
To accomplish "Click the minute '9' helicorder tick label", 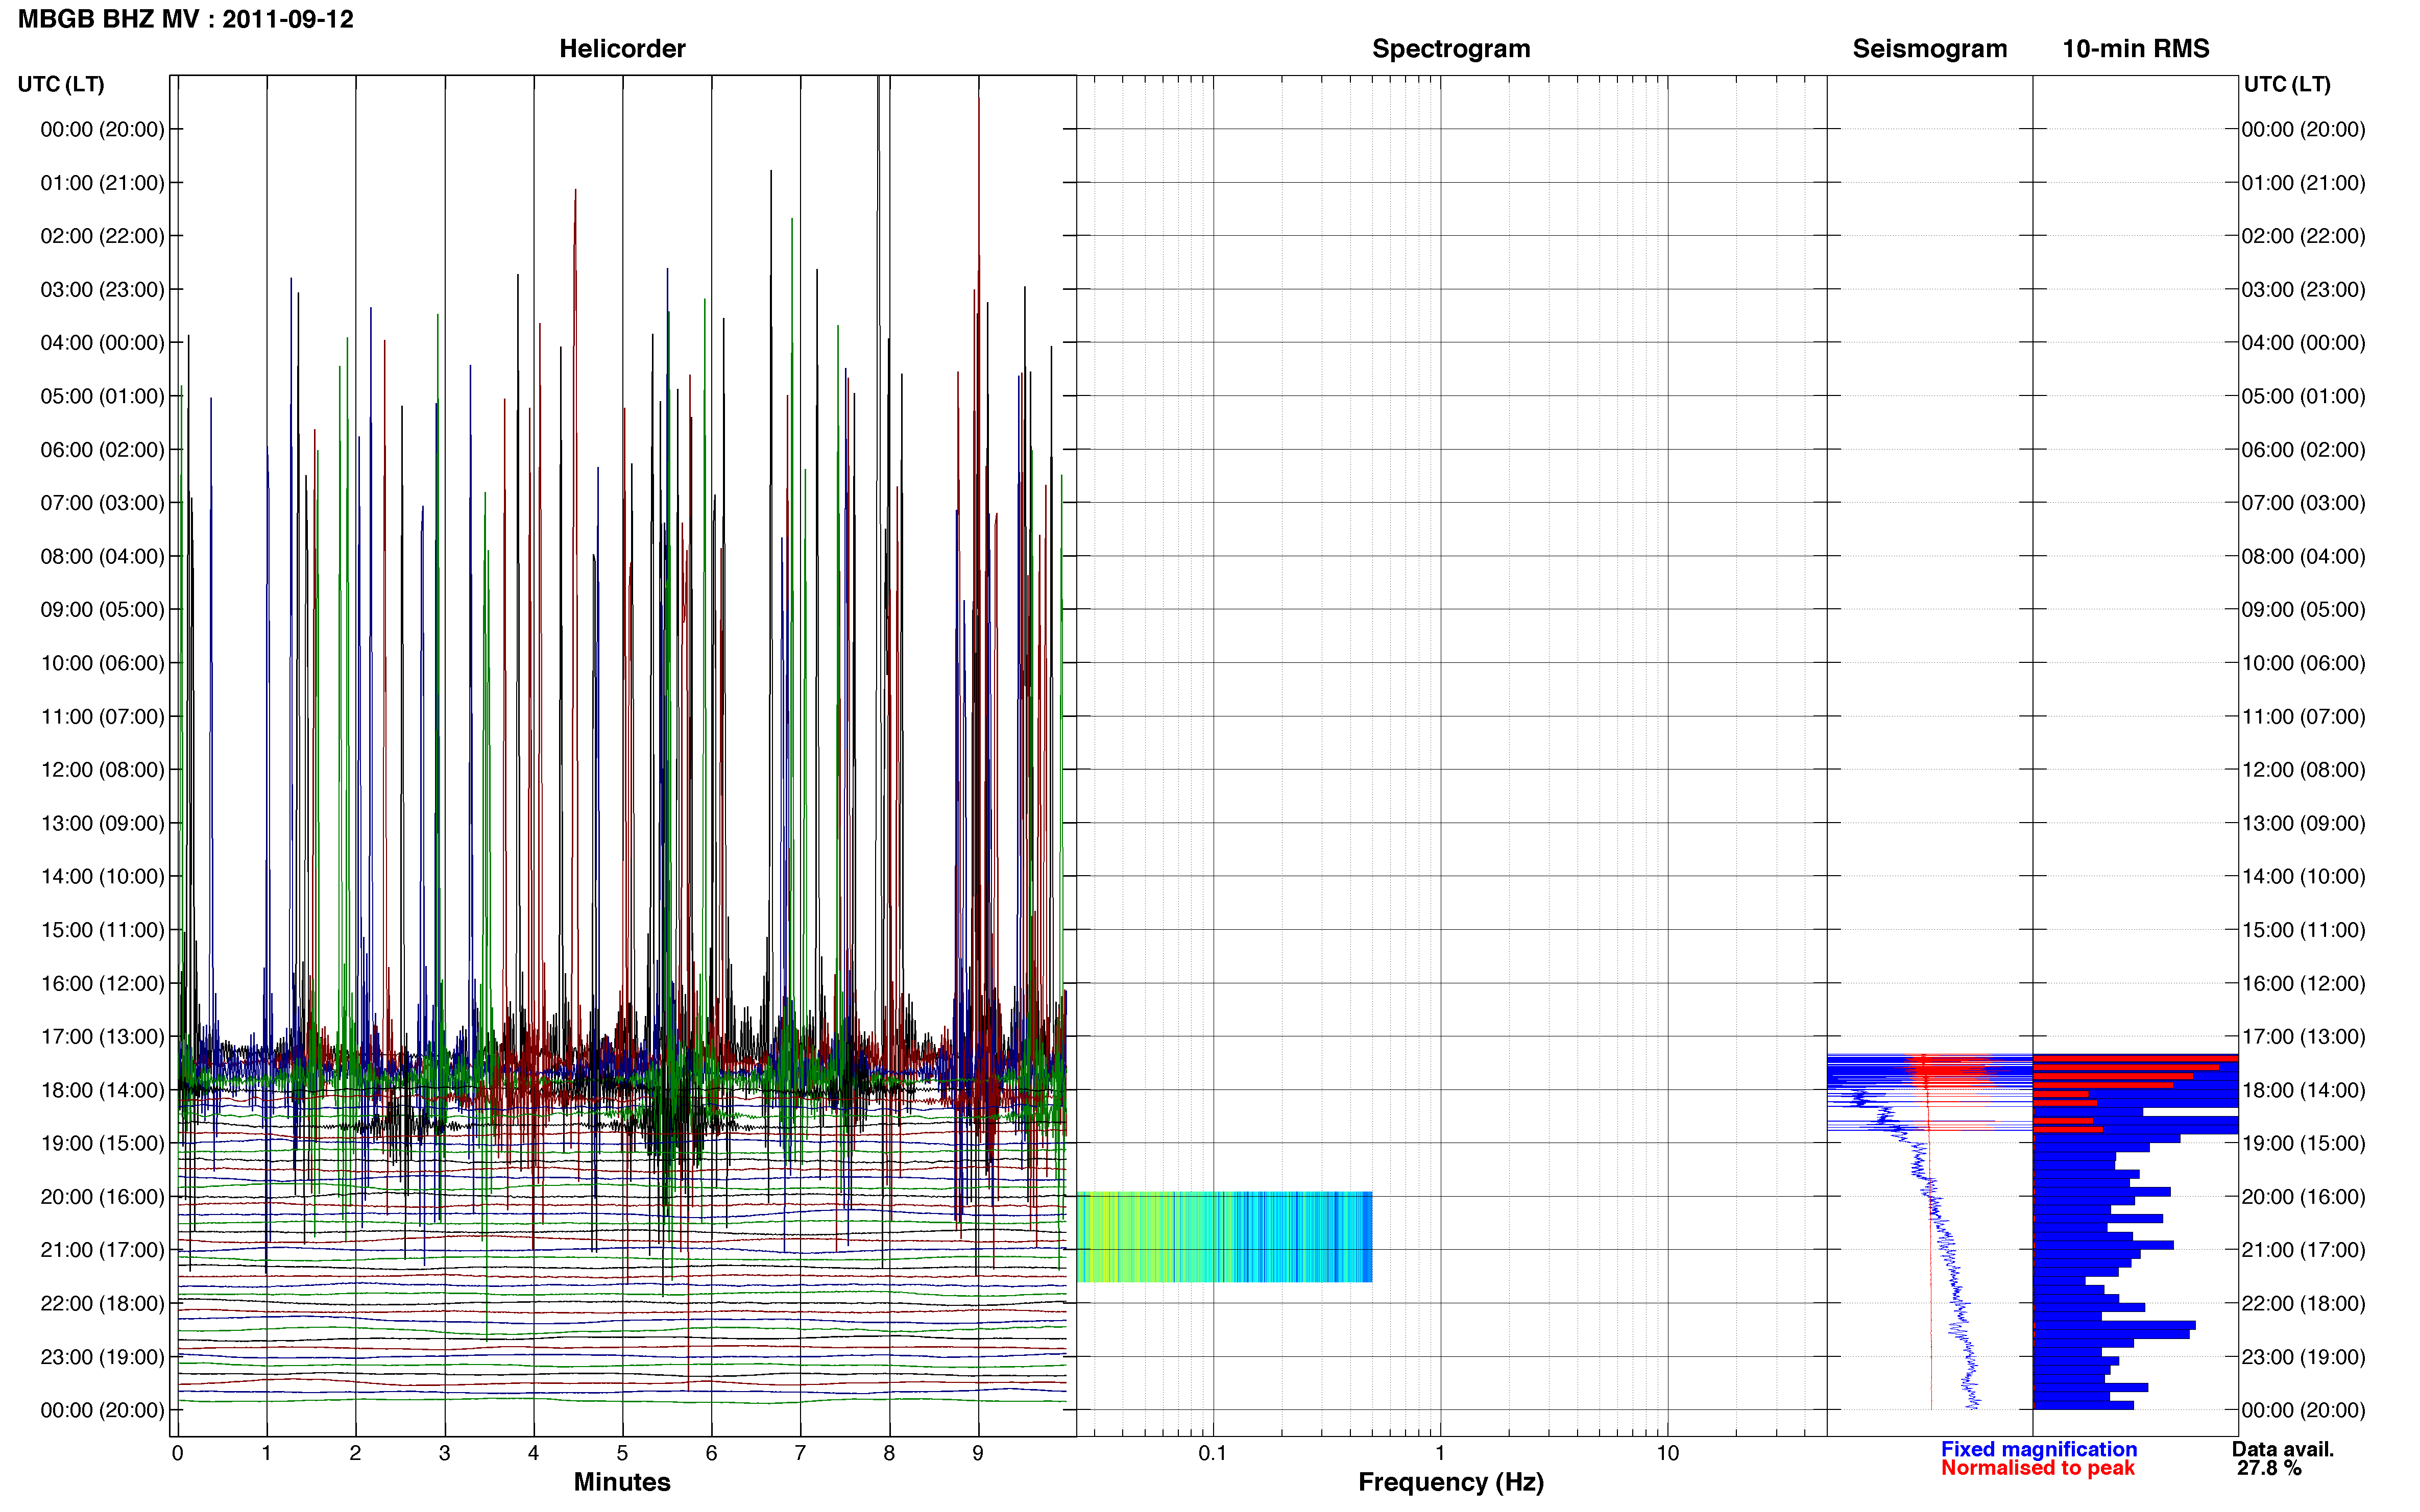I will [978, 1453].
